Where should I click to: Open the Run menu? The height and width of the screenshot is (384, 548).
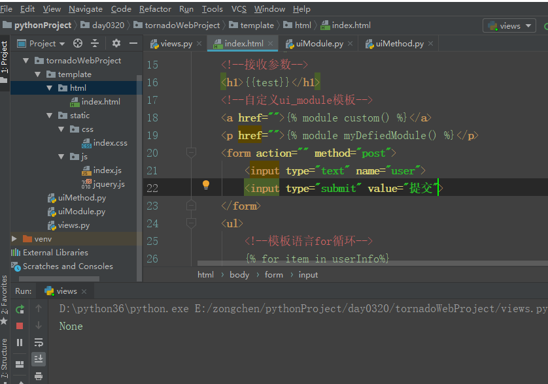[x=186, y=8]
